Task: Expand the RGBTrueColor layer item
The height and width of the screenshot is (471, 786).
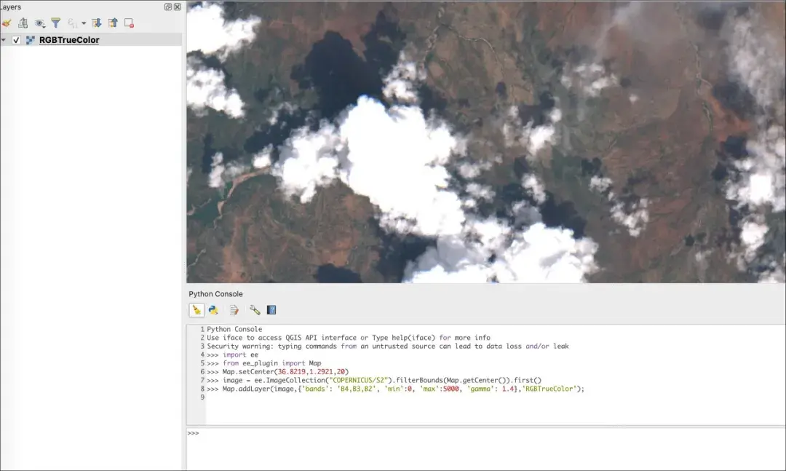Action: pos(4,40)
